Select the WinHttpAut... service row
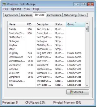Image resolution: width=97 pixels, height=107 pixels. click(46, 61)
